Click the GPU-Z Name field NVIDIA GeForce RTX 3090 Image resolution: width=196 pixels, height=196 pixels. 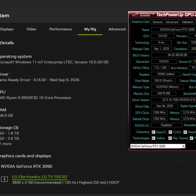click(x=174, y=29)
